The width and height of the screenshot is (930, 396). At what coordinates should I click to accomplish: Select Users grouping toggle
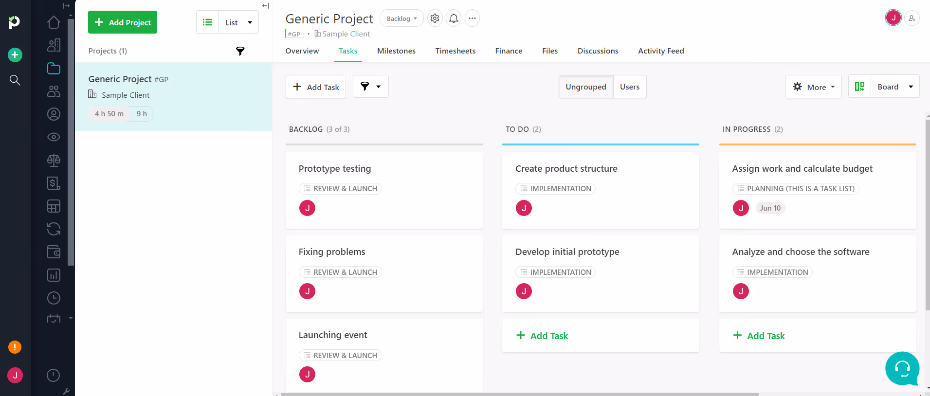click(x=630, y=87)
